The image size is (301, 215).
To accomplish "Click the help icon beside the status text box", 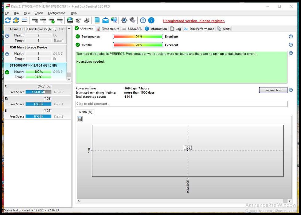I will click(x=291, y=53).
